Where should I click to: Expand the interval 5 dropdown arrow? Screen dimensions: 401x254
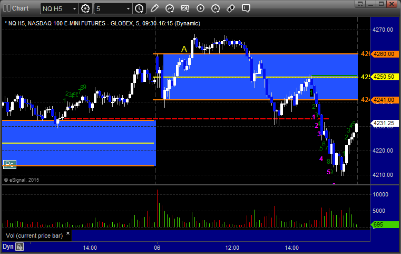point(129,9)
